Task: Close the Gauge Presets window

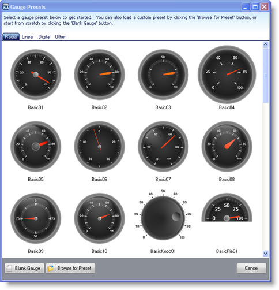Action: point(265,7)
